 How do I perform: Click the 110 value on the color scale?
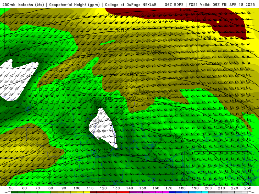(x=90, y=188)
